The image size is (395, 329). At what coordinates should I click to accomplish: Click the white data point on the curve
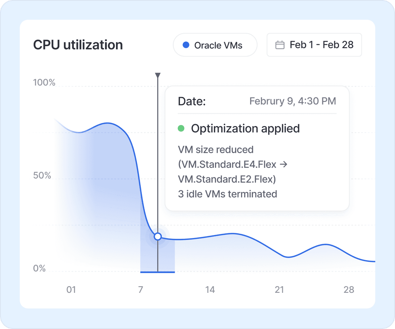click(158, 237)
